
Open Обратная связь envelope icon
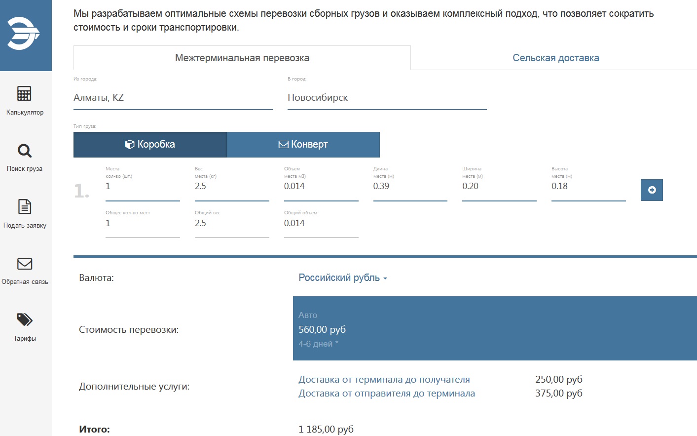(x=24, y=264)
